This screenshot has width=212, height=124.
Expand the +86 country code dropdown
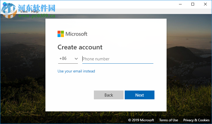pos(68,59)
